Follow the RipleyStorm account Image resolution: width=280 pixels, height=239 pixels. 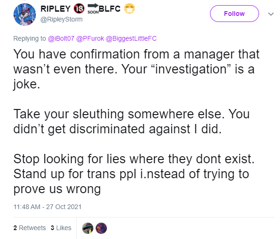coord(234,14)
